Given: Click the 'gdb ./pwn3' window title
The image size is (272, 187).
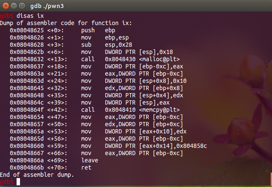Looking at the screenshot, I should tap(47, 6).
